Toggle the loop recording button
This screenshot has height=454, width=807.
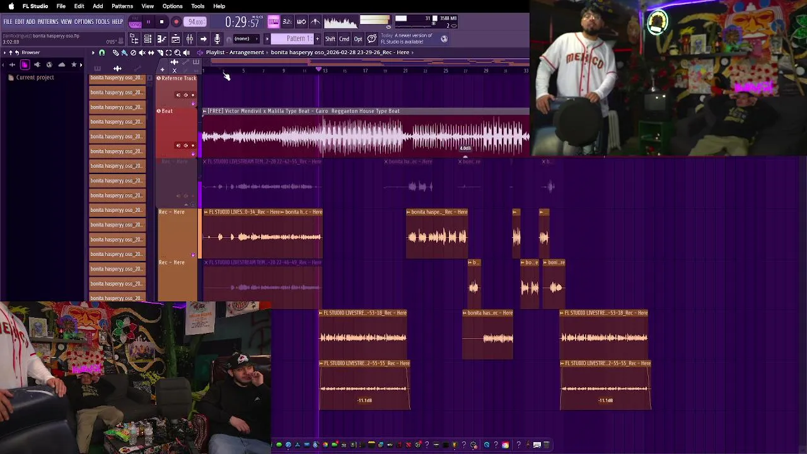(301, 21)
